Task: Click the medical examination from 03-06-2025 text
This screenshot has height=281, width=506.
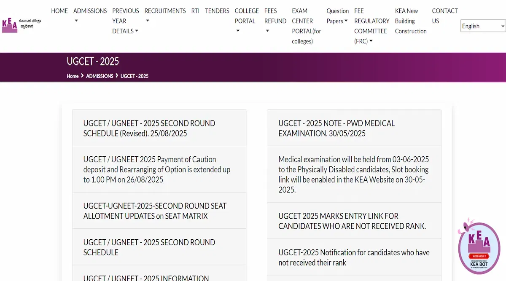Action: [354, 174]
